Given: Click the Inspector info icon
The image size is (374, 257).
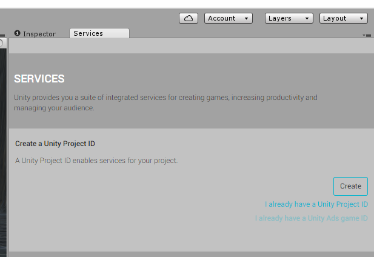Looking at the screenshot, I should click(x=17, y=33).
